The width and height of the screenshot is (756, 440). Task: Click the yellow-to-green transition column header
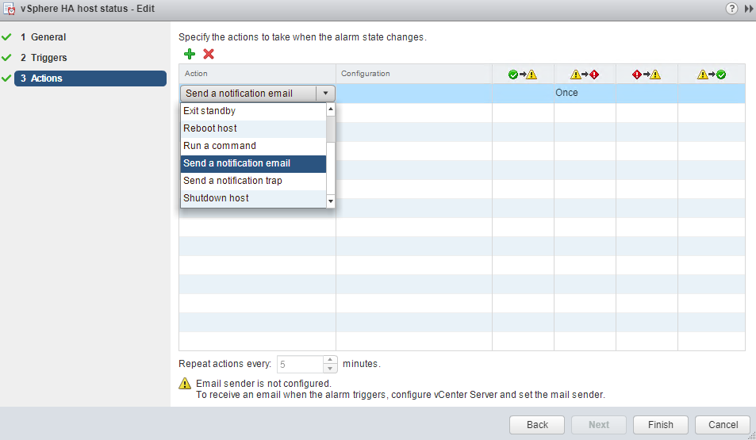pyautogui.click(x=711, y=75)
